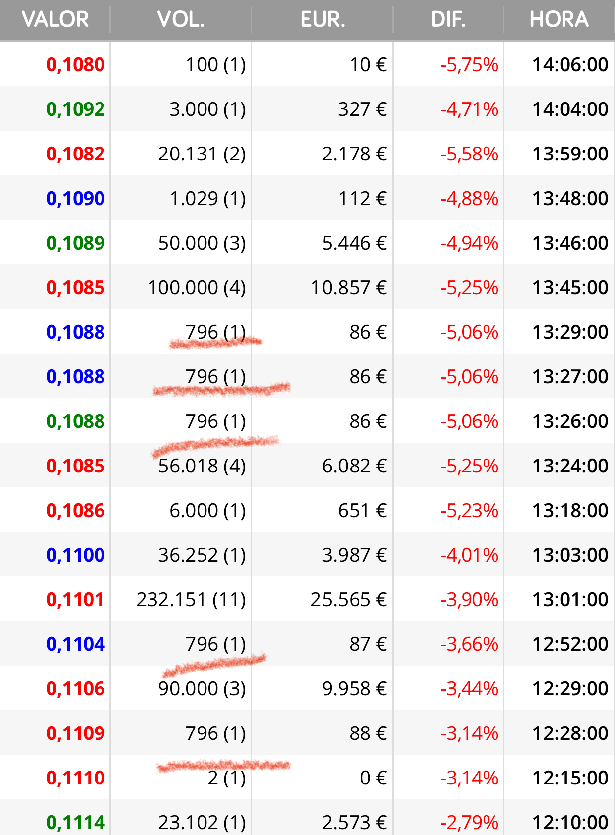Select the -4,94% difference cell
The image size is (615, 835).
[469, 243]
